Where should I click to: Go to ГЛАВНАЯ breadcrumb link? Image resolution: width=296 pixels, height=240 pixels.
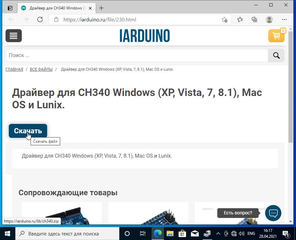click(x=14, y=69)
